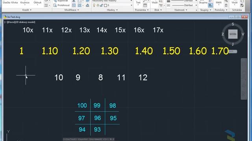The image size is (252, 141).
Task: Open the Array tool flyout arrow
Action: pos(83,5)
